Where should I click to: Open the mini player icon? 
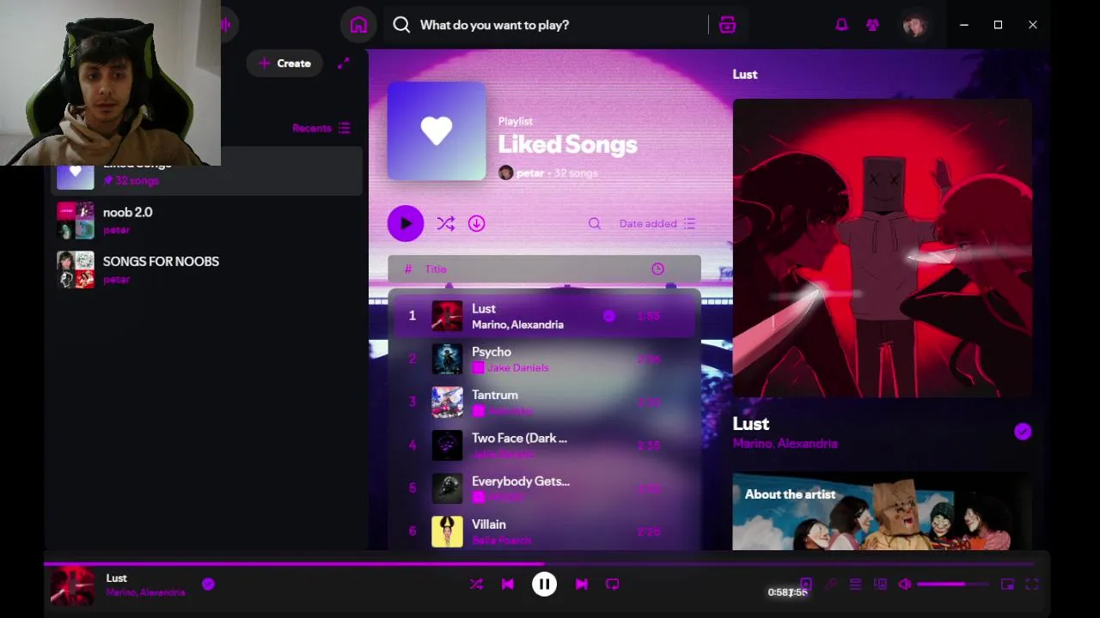point(1007,585)
